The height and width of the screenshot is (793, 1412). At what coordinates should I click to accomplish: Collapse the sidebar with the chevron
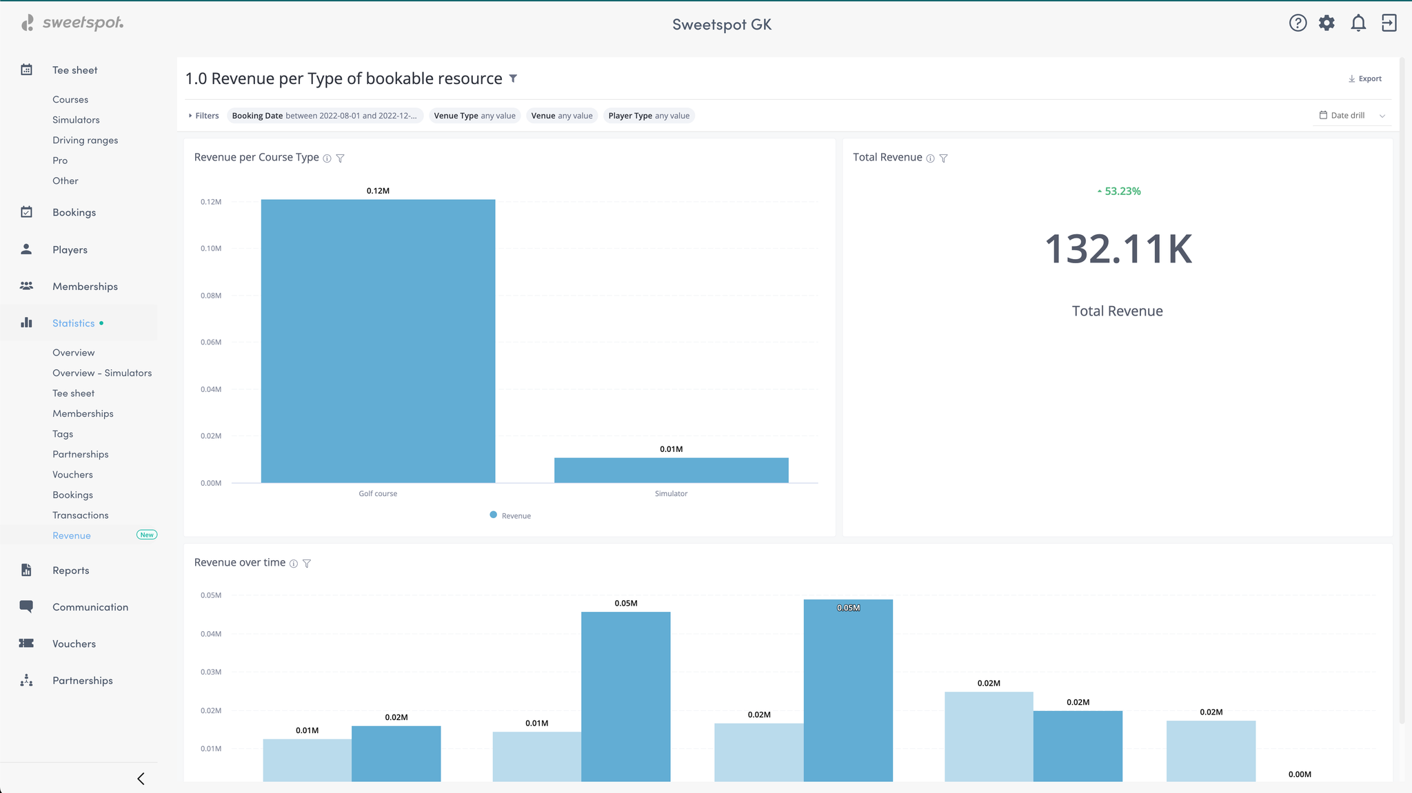[141, 779]
